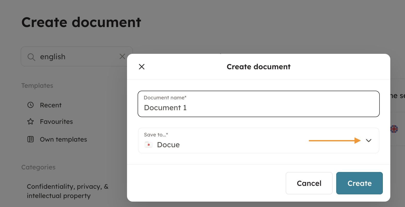Open the Recent templates list

[x=51, y=105]
